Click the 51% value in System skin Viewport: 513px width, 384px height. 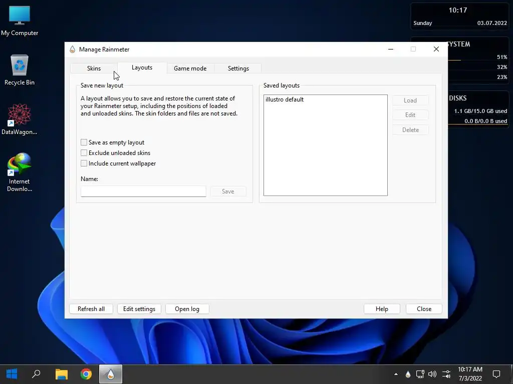tap(502, 57)
